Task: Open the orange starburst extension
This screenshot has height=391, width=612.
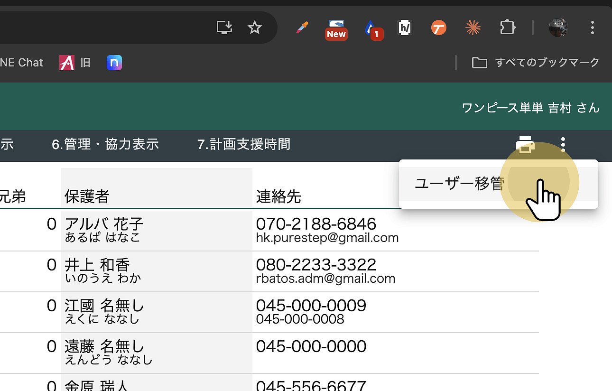Action: [x=473, y=28]
